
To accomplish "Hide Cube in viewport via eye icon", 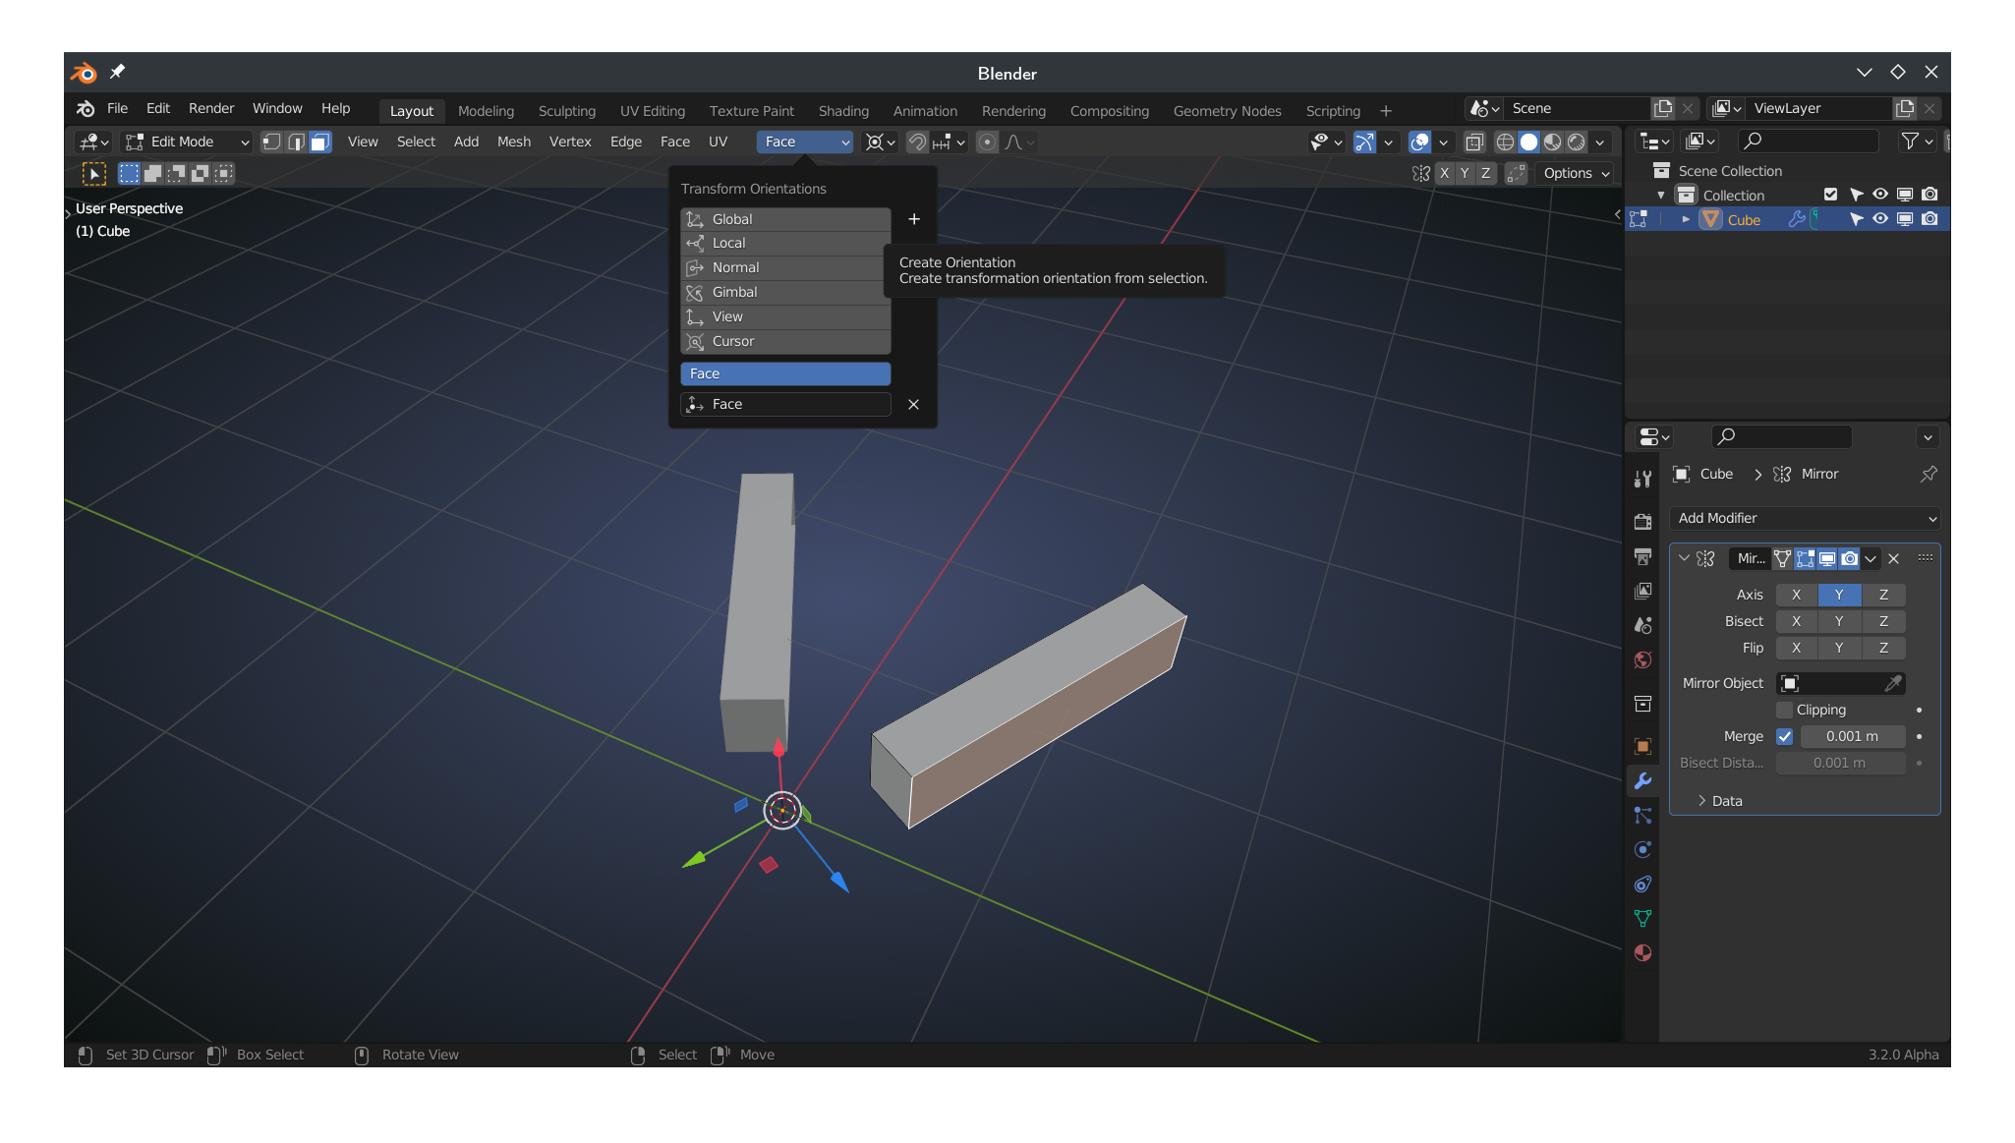I will [x=1880, y=219].
